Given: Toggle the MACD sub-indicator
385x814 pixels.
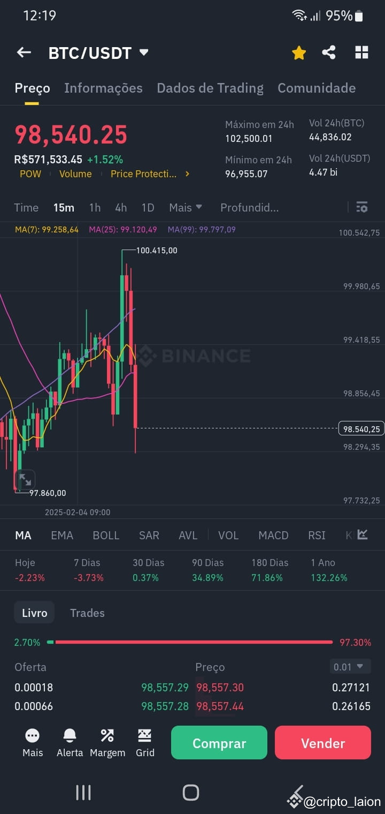Looking at the screenshot, I should tap(273, 535).
